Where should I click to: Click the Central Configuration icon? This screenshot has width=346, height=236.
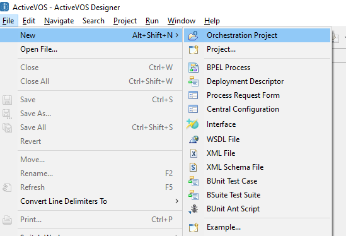point(193,109)
